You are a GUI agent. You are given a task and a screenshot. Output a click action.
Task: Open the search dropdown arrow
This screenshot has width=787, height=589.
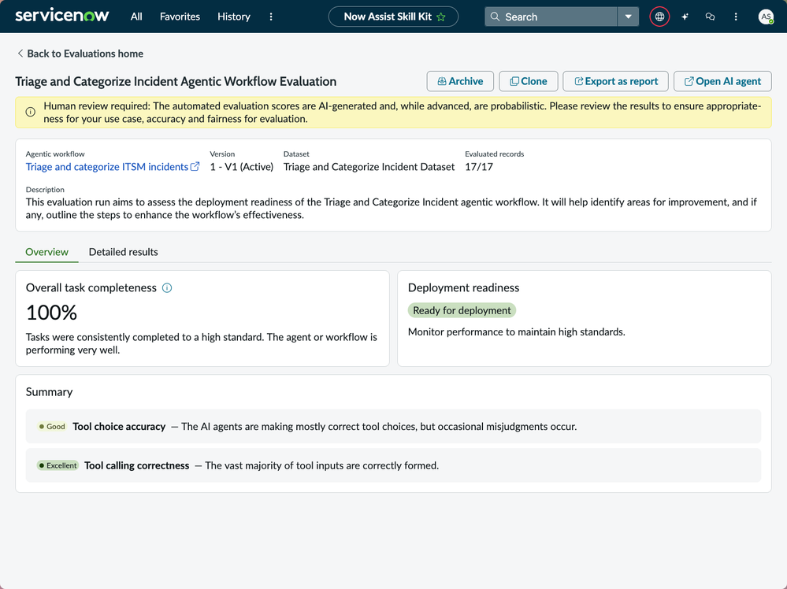pyautogui.click(x=628, y=17)
